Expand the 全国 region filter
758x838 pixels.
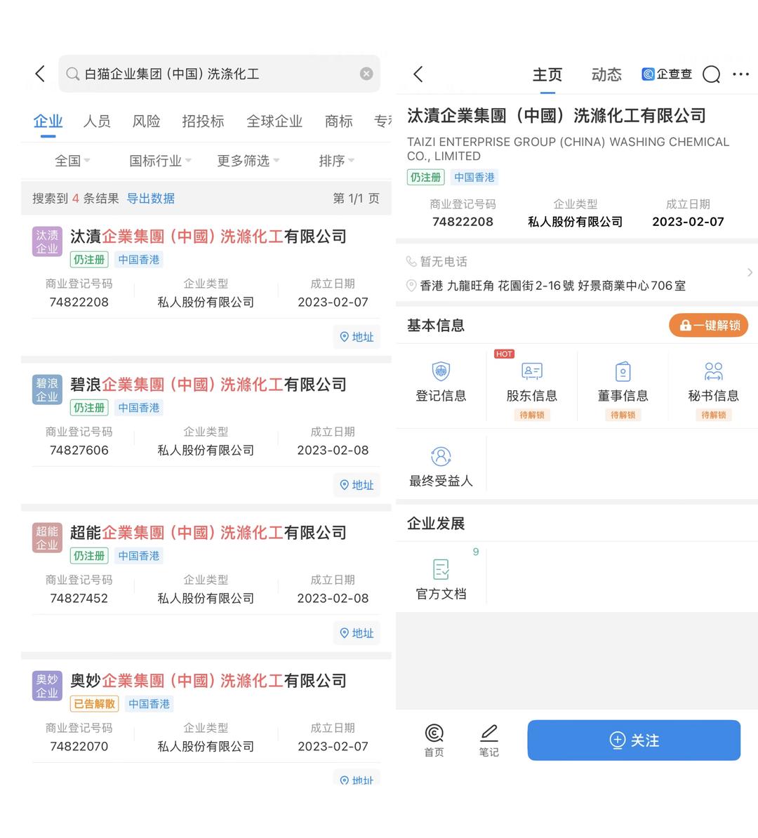[72, 161]
